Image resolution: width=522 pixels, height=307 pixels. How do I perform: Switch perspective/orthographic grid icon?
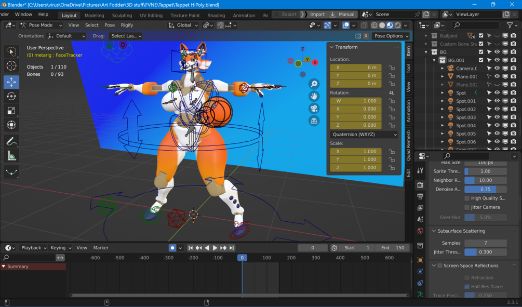(314, 121)
